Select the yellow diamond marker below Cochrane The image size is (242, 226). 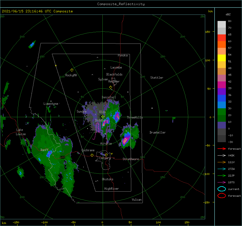[x=92, y=155]
